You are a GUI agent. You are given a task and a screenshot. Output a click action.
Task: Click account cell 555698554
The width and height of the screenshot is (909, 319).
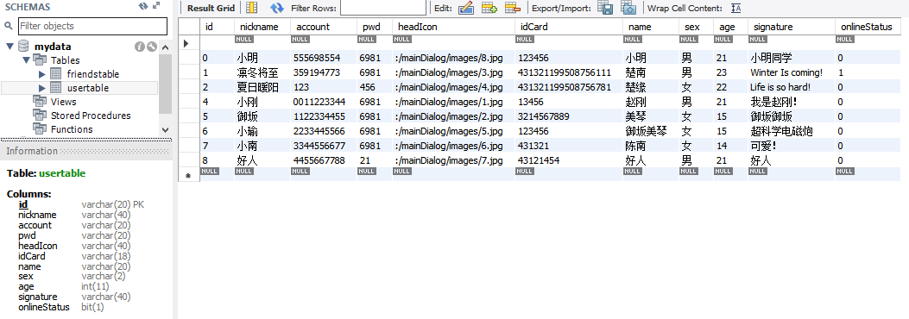pyautogui.click(x=324, y=58)
